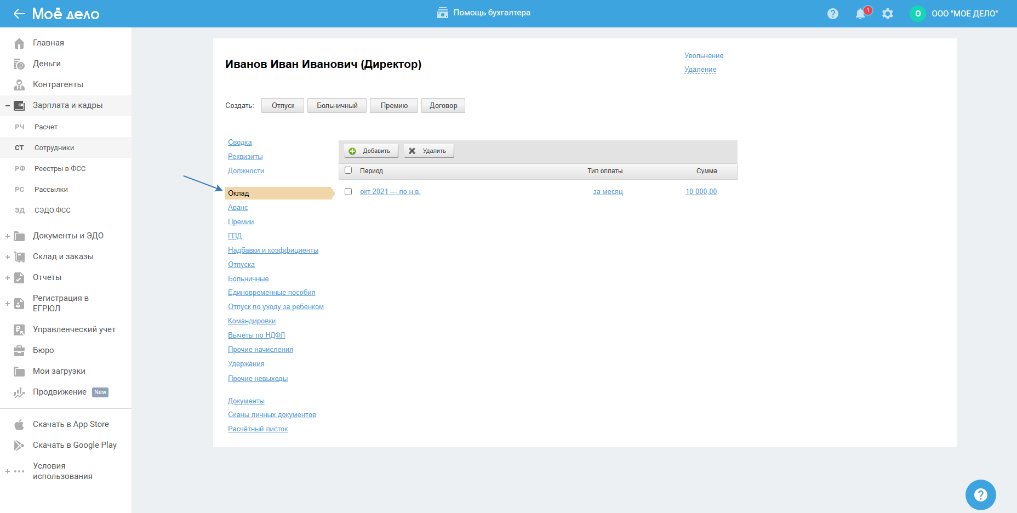Click the Деньги sidebar icon
1017x513 pixels.
tap(19, 64)
